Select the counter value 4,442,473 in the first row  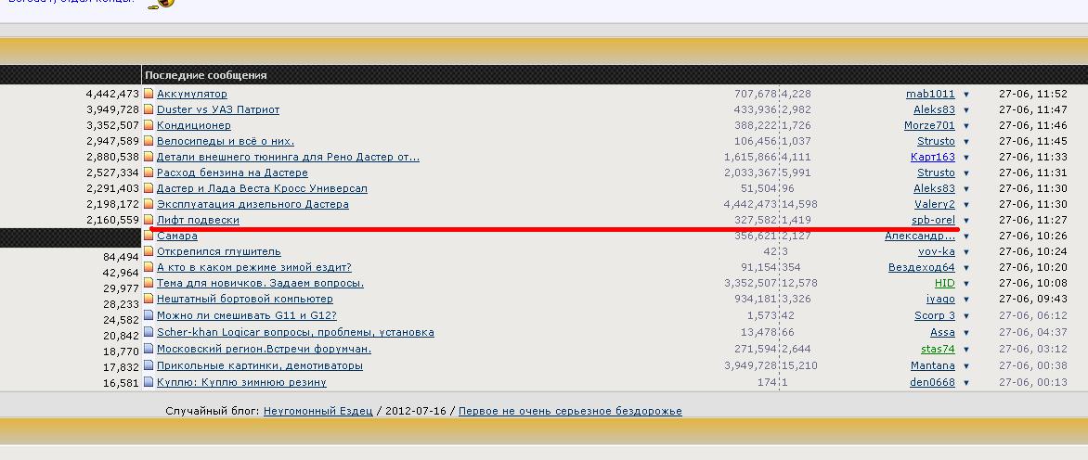(112, 94)
